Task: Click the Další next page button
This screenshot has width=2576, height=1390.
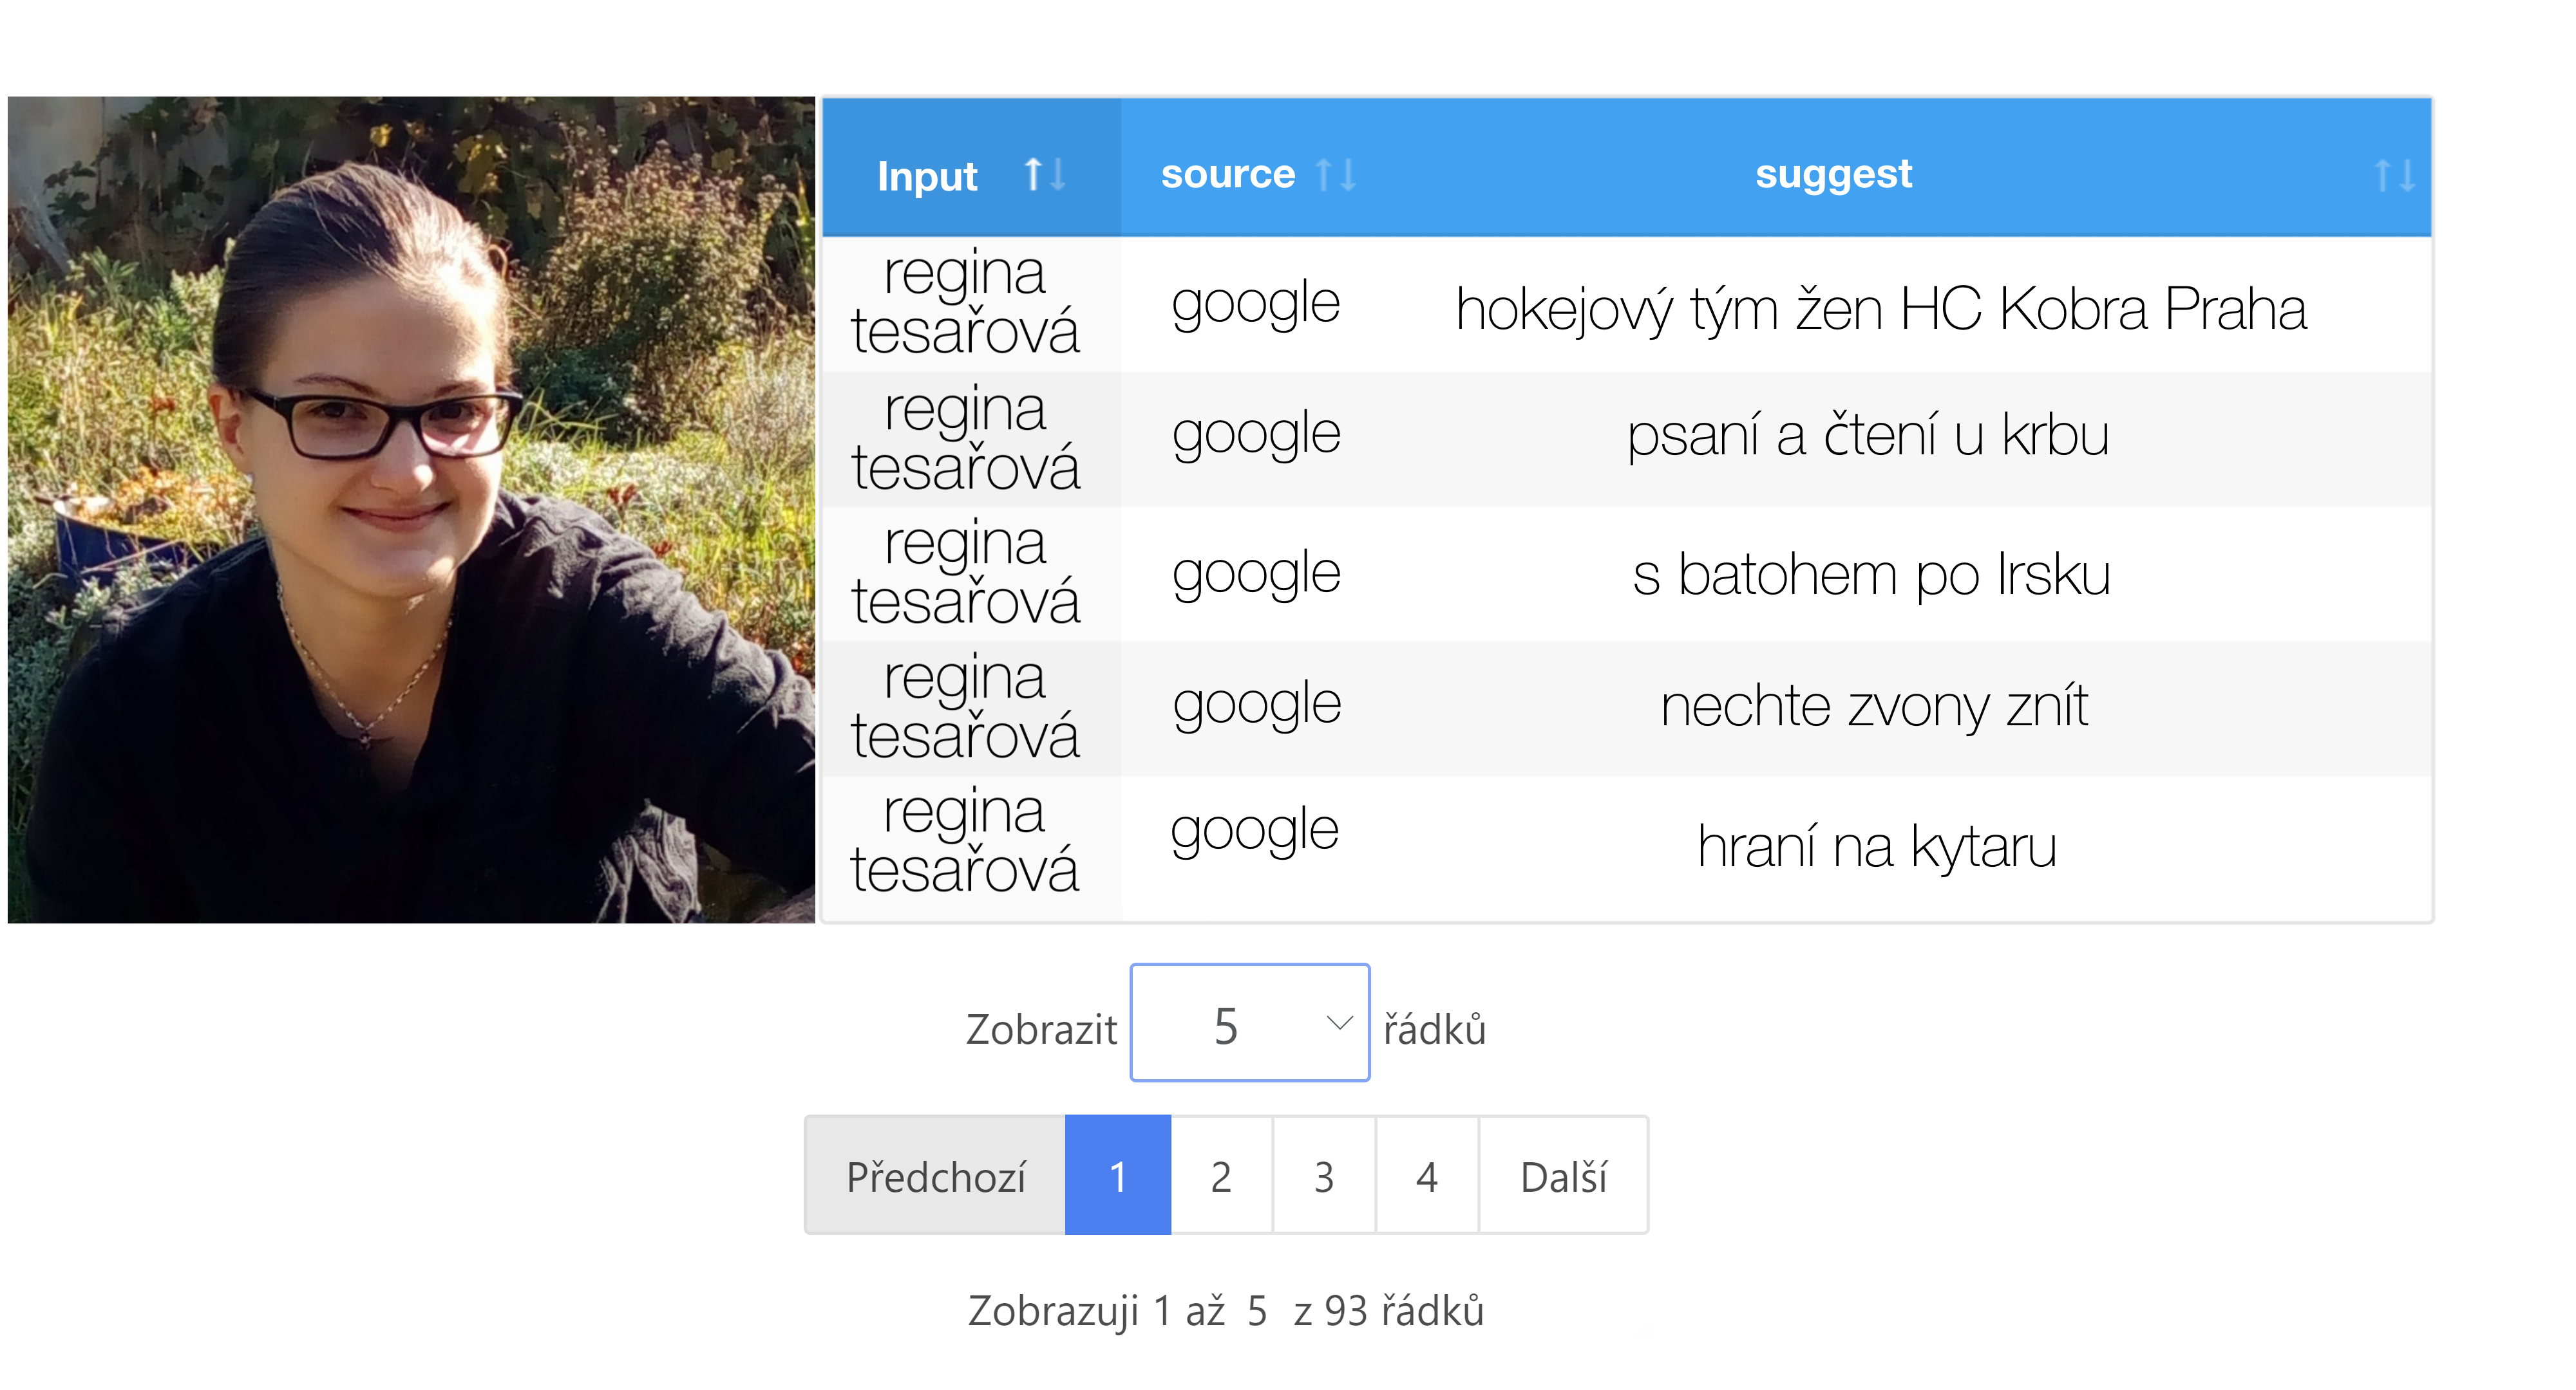Action: pyautogui.click(x=1563, y=1176)
